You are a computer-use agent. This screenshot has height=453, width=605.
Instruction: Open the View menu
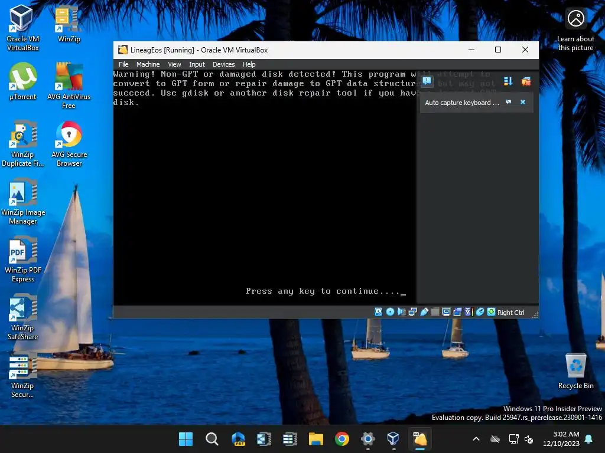[174, 64]
